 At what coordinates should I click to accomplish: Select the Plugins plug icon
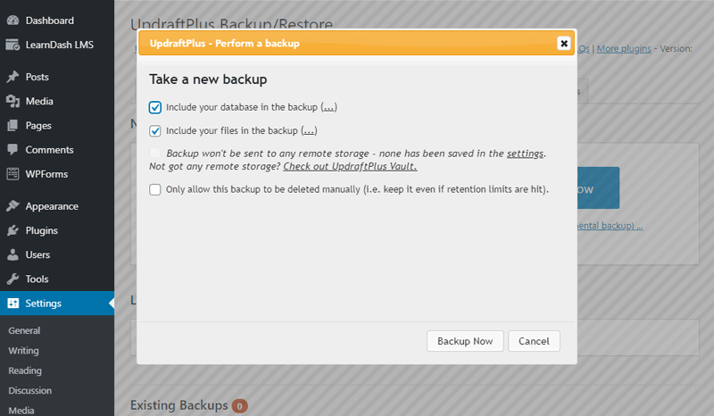(12, 230)
